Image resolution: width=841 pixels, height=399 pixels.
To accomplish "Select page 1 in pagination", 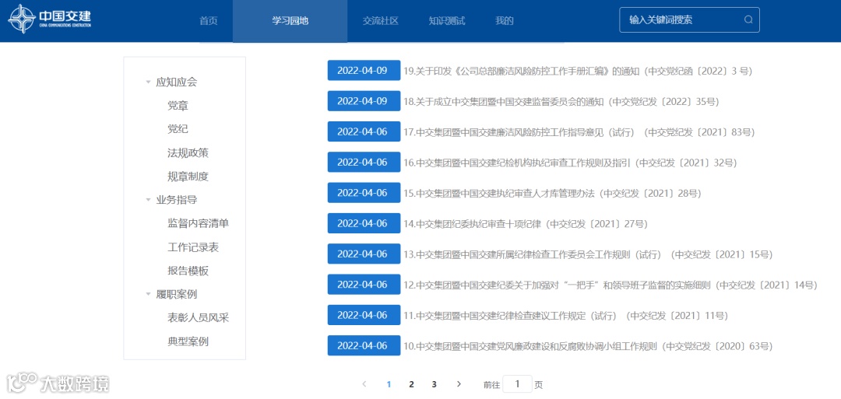I will (x=389, y=384).
